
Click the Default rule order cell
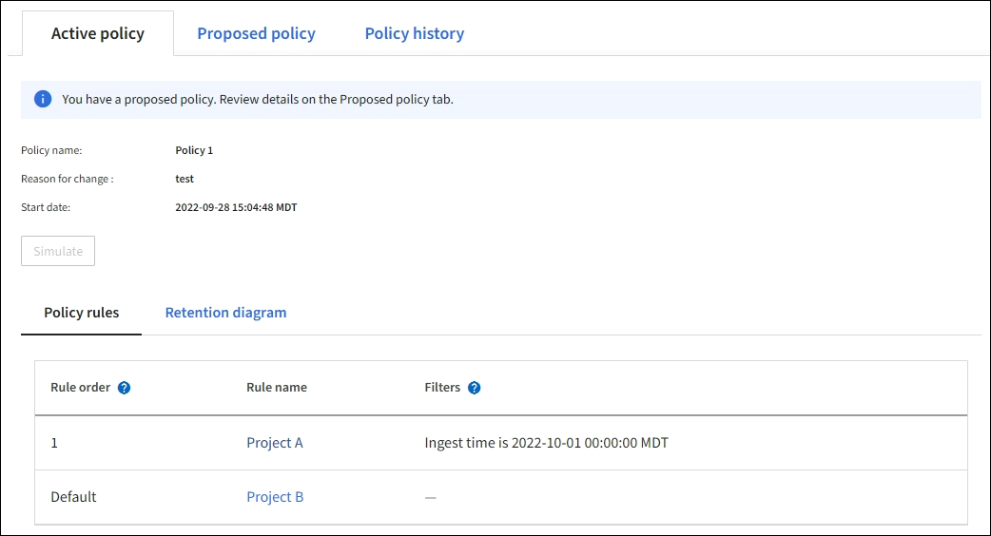(x=73, y=497)
